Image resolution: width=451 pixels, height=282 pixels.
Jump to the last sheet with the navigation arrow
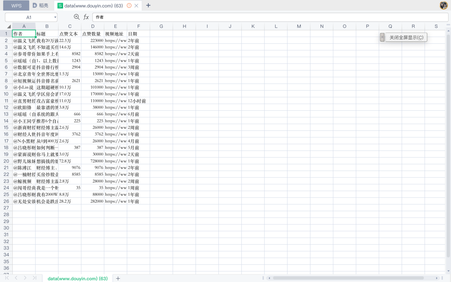click(x=34, y=278)
